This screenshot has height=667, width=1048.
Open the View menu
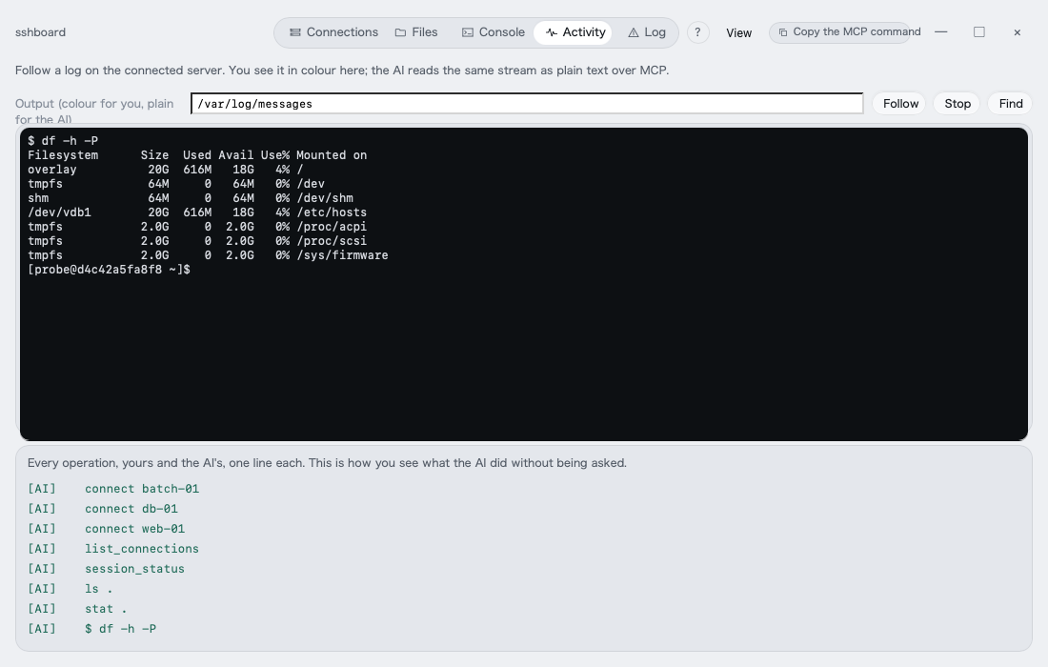click(738, 32)
